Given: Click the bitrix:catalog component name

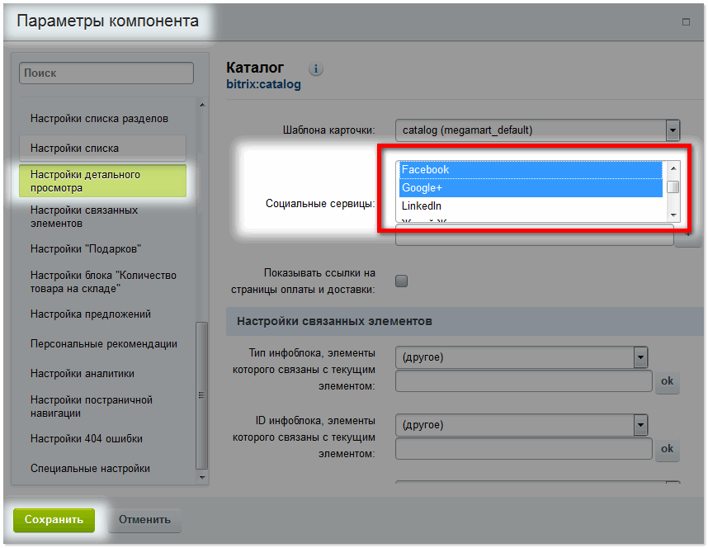Looking at the screenshot, I should coord(264,84).
